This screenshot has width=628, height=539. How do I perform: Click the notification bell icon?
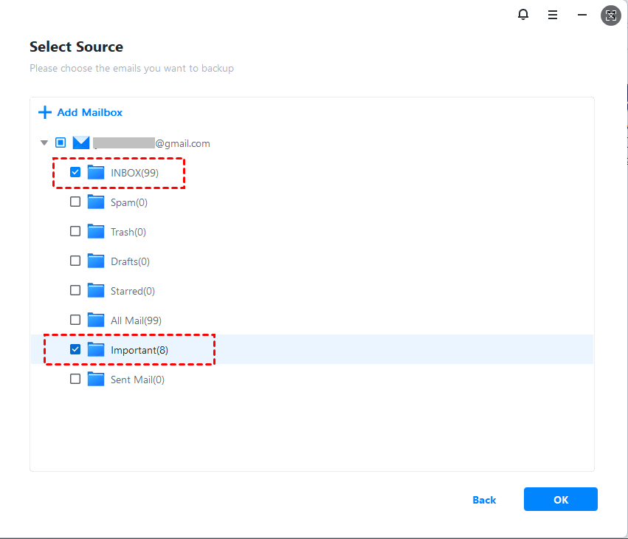pos(524,15)
